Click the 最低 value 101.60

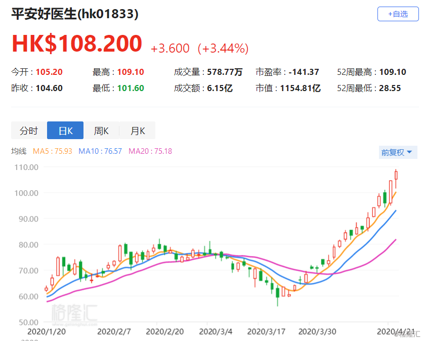pyautogui.click(x=131, y=88)
